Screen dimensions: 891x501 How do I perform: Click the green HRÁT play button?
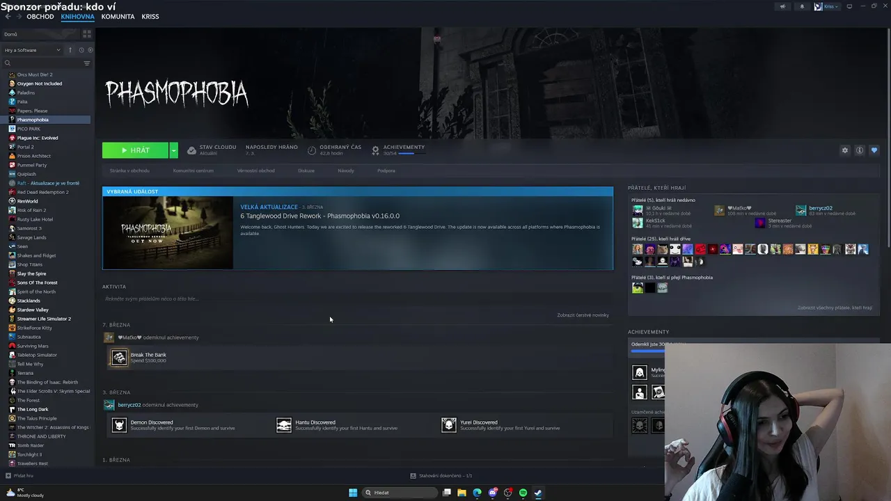[135, 150]
